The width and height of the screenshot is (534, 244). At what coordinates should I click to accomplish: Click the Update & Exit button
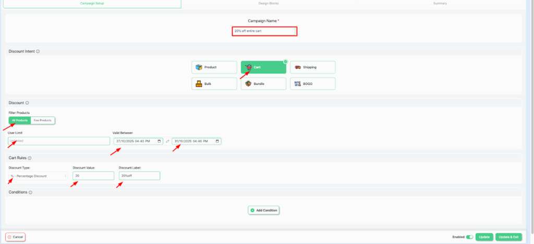pos(507,237)
